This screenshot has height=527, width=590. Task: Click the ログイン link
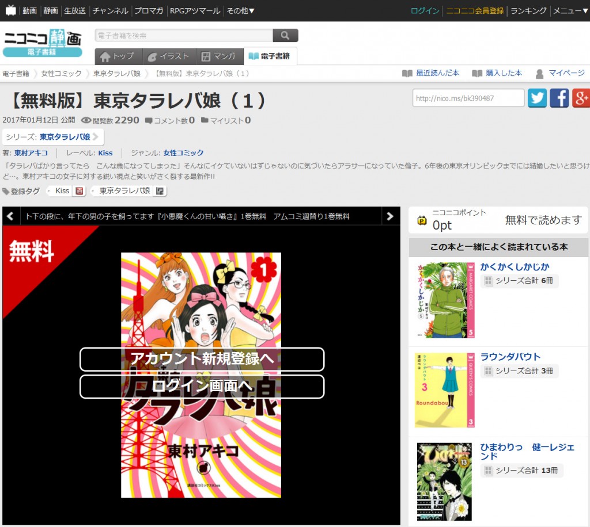pos(425,10)
